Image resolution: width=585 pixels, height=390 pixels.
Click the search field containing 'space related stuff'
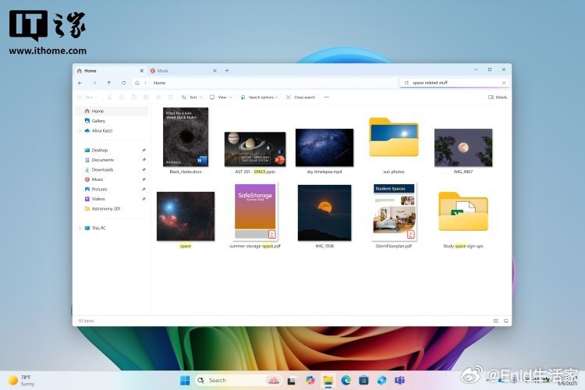455,83
